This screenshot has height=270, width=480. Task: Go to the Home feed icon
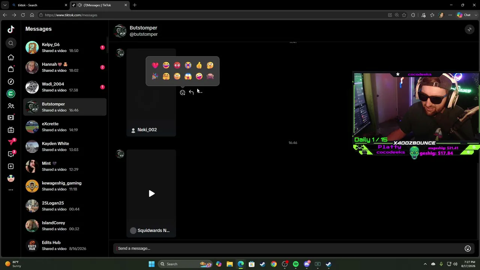(x=11, y=57)
